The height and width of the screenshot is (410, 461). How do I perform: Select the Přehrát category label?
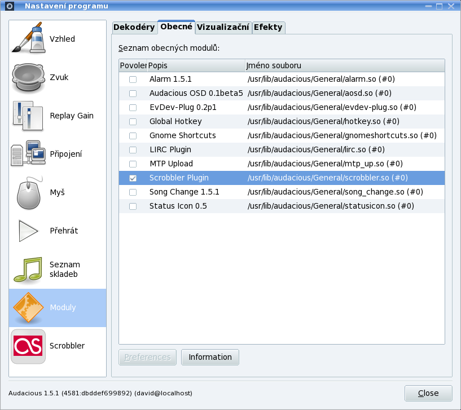coord(64,231)
